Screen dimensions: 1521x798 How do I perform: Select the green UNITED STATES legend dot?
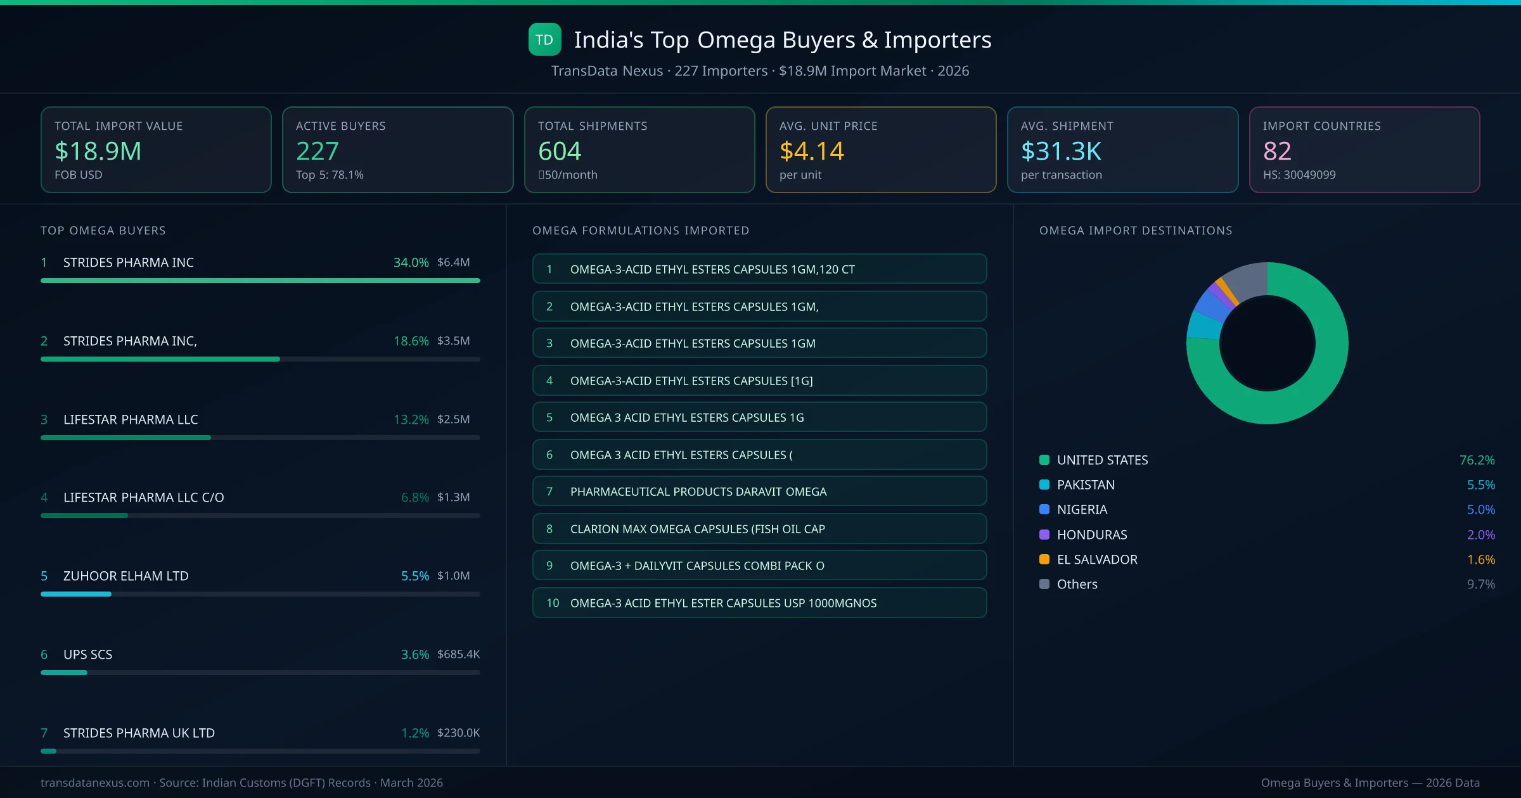point(1043,460)
